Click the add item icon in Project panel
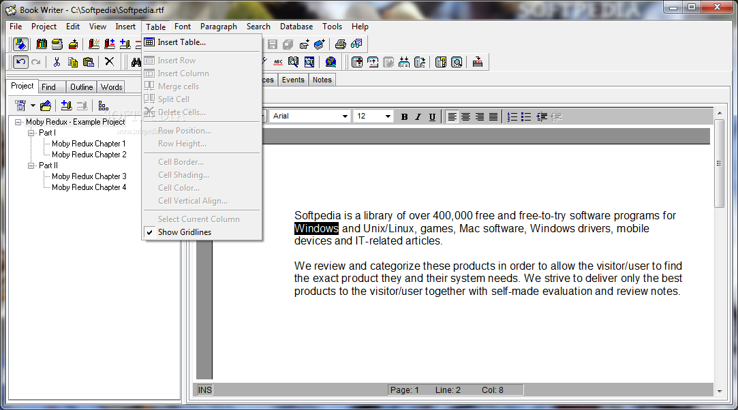 [66, 106]
